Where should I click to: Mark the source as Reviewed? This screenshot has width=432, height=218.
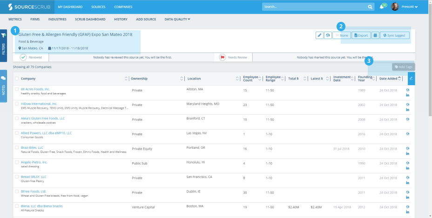tap(31, 57)
